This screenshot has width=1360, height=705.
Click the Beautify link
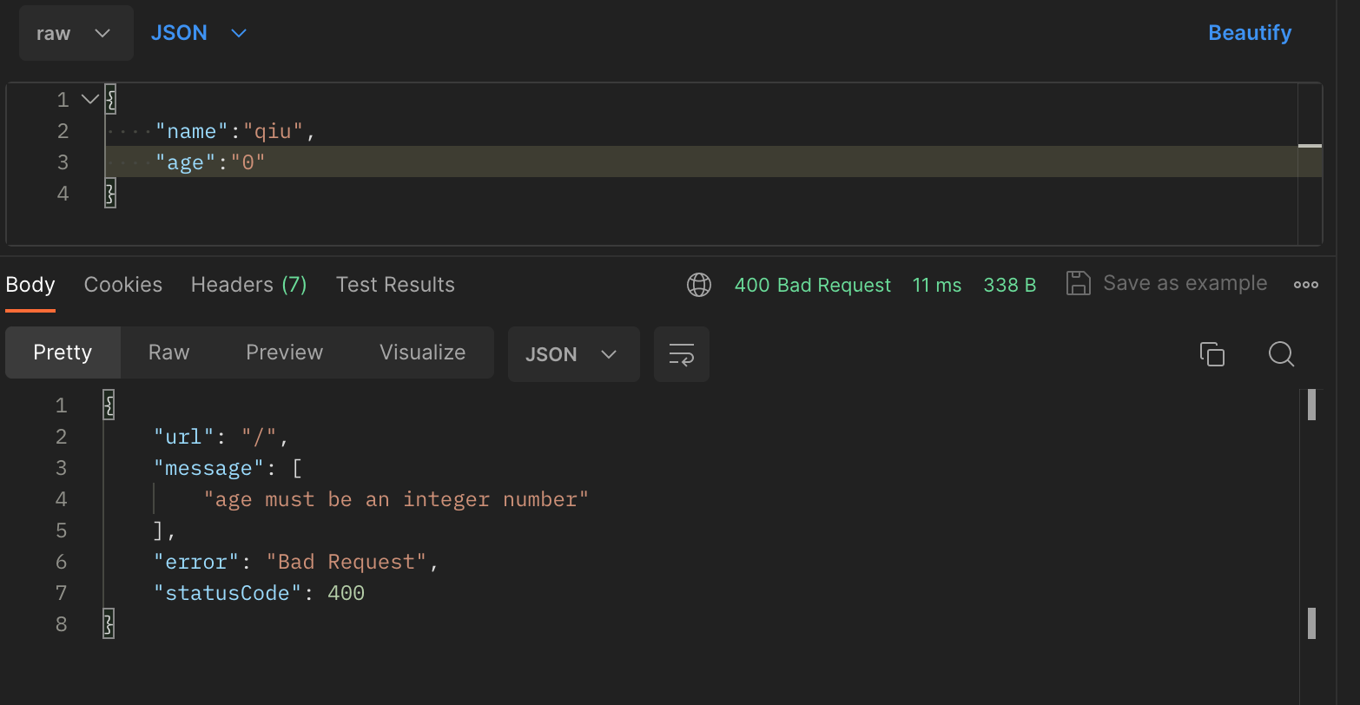(x=1250, y=33)
